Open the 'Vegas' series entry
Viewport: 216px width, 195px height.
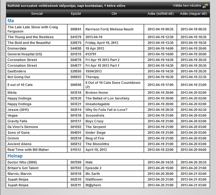[13, 115]
